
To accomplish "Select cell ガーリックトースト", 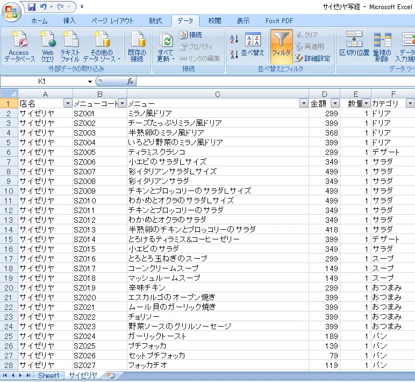I will tap(218, 336).
